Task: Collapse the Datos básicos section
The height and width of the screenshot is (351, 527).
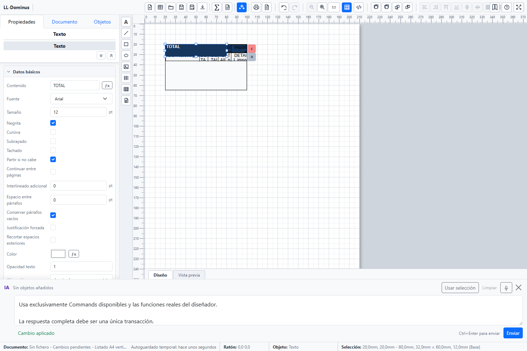Action: coord(60,72)
